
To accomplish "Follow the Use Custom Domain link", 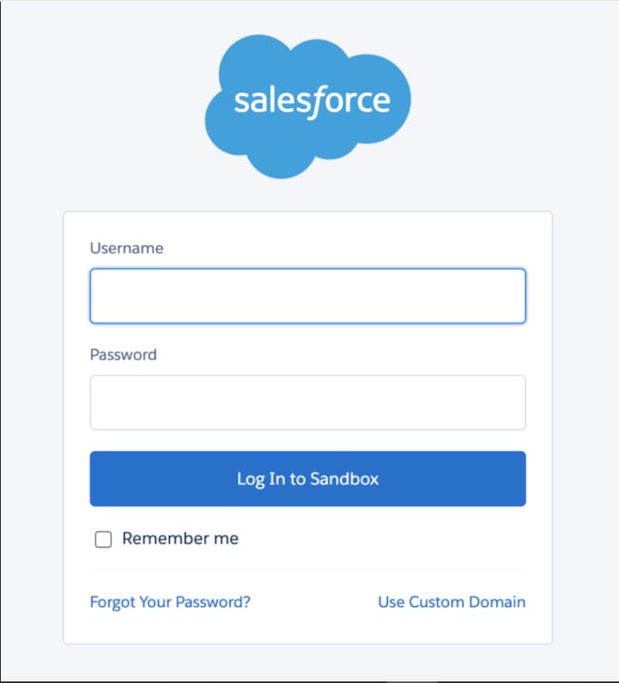I will pos(452,602).
